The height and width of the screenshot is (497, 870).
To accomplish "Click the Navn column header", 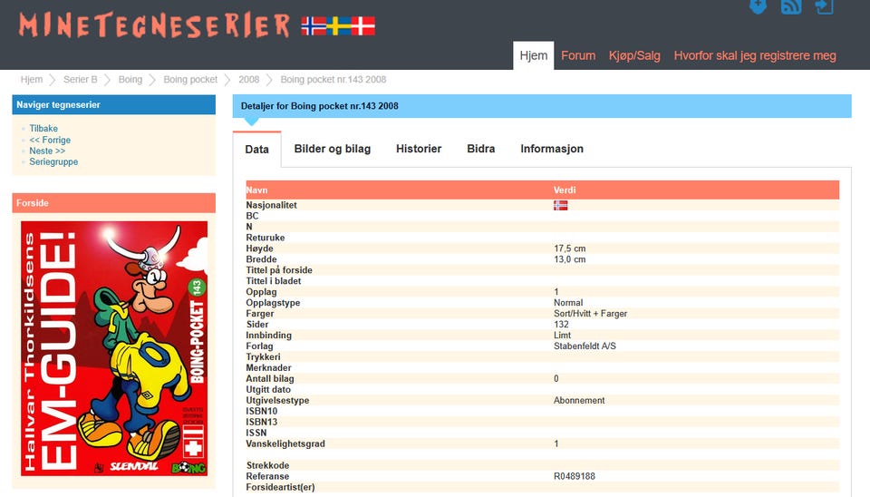I will (256, 190).
